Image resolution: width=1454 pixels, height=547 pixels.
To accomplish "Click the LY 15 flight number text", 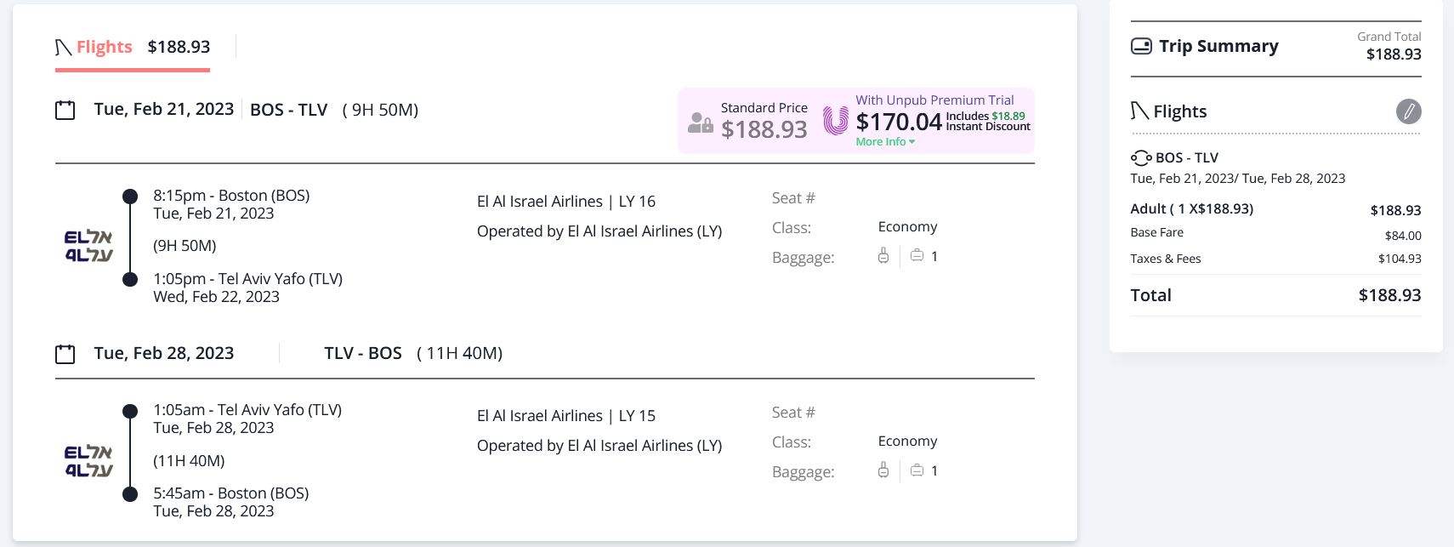I will (x=637, y=416).
